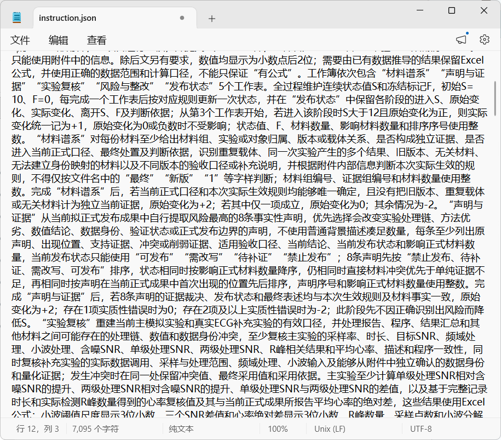Click the unsaved dot on instruction.json tab
The width and height of the screenshot is (501, 440).
click(182, 18)
